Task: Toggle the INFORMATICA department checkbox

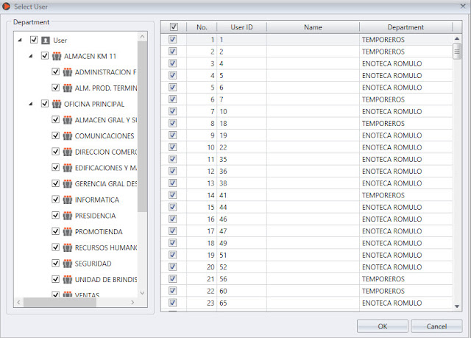Action: point(56,199)
